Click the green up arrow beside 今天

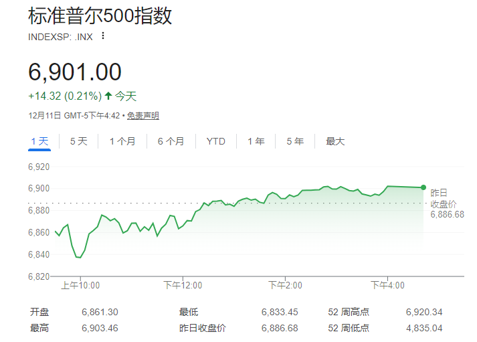point(108,96)
